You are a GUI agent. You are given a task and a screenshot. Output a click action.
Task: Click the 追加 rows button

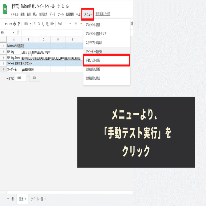pyautogui.click(x=34, y=78)
